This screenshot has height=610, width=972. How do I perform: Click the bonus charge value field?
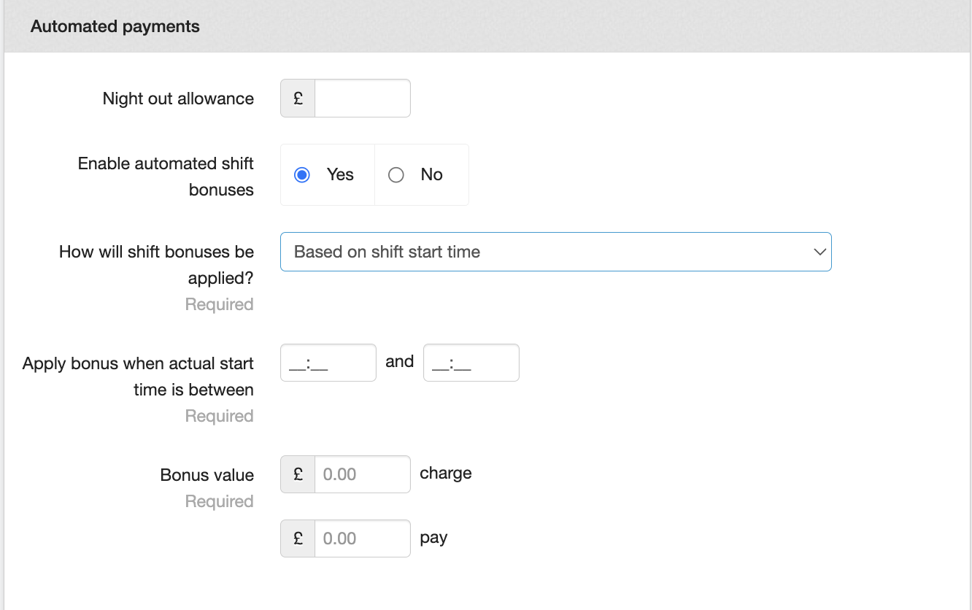362,474
